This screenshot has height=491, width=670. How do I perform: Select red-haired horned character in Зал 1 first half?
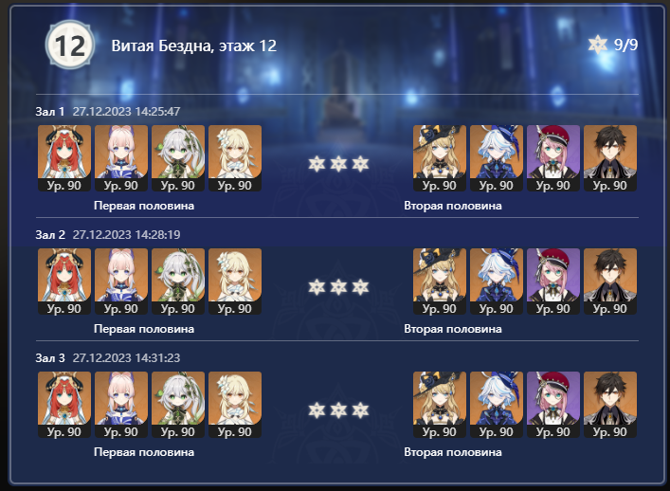64,158
